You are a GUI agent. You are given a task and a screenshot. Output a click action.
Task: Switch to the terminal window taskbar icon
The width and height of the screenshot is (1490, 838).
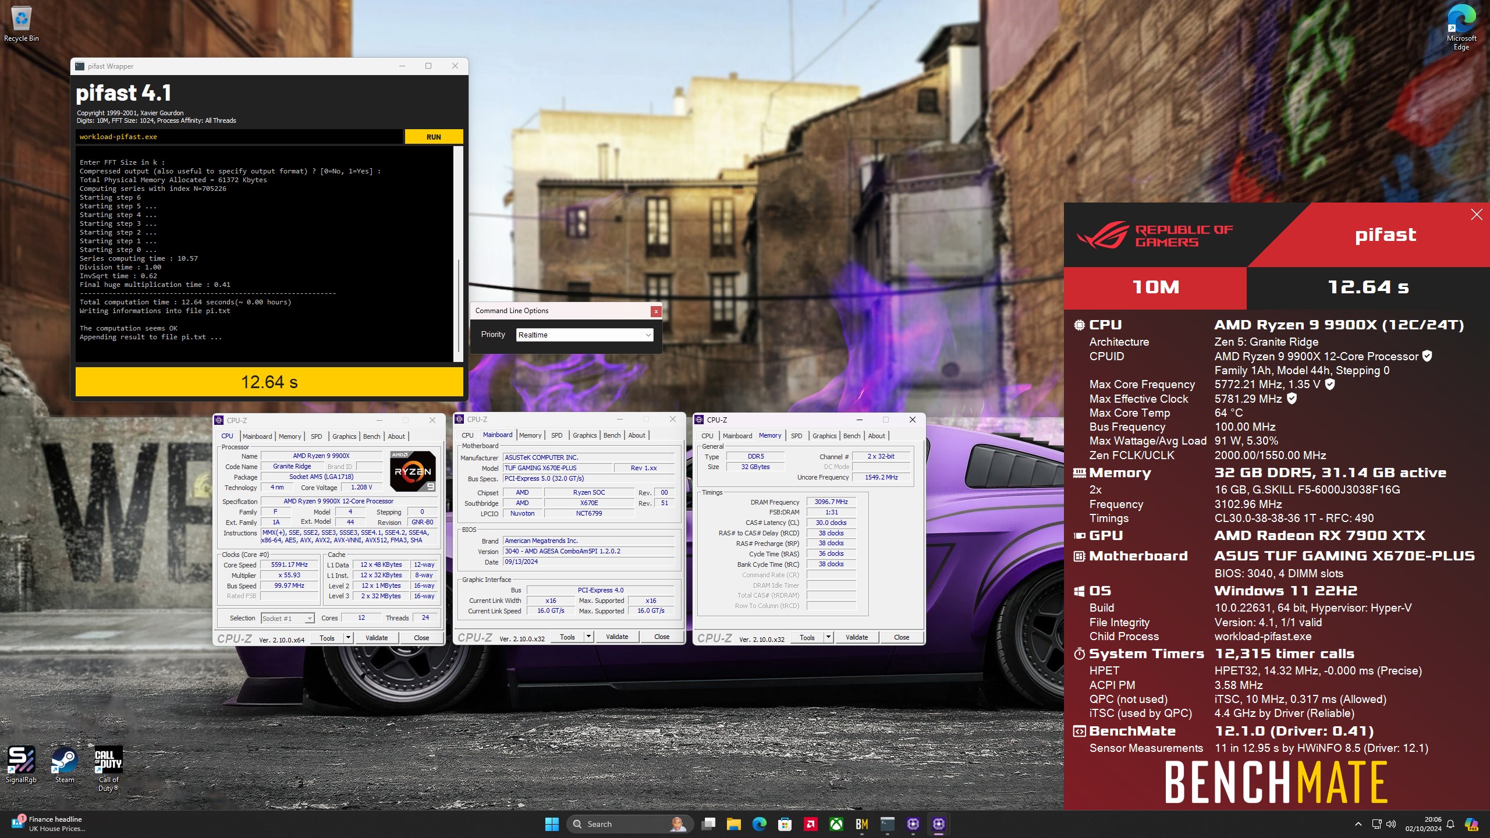888,824
